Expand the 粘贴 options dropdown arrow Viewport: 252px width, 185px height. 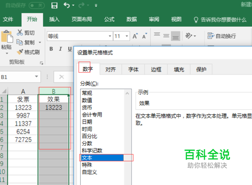(x=7, y=53)
